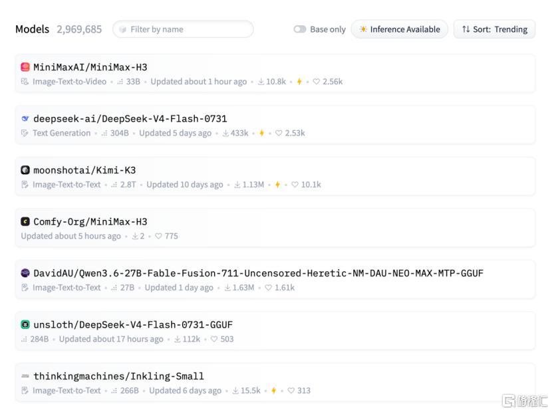Toggle the Base only switch
Image resolution: width=552 pixels, height=412 pixels.
(300, 29)
